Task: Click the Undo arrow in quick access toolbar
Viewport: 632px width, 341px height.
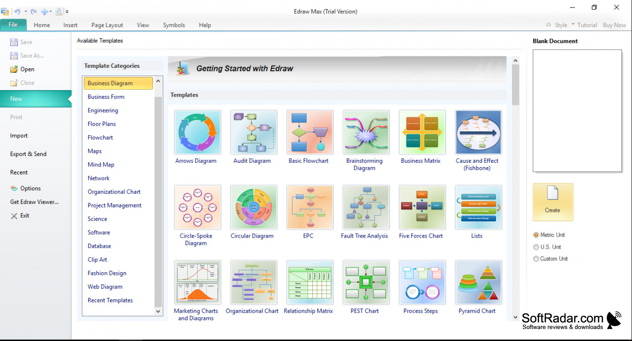Action: click(x=17, y=12)
